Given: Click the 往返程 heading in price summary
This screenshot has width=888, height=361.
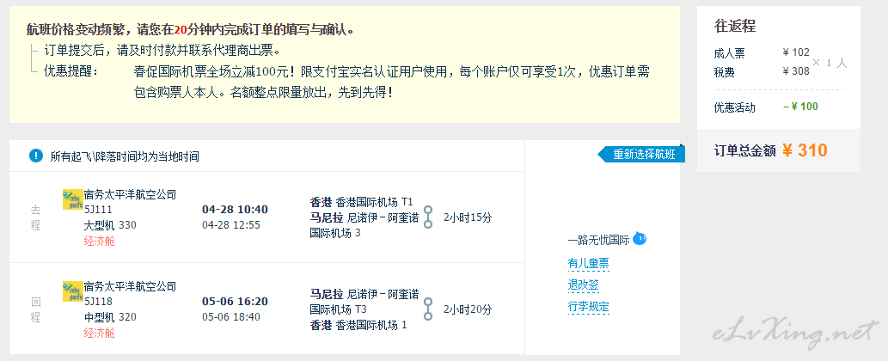Looking at the screenshot, I should coord(735,26).
